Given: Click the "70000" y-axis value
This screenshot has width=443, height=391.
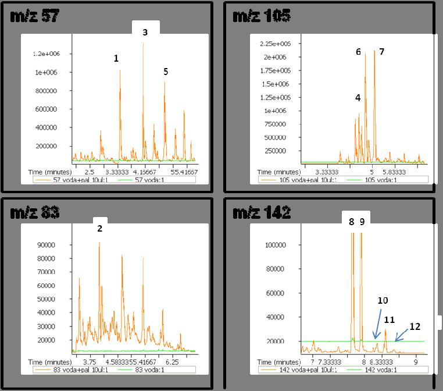Looking at the screenshot, I should [46, 272].
